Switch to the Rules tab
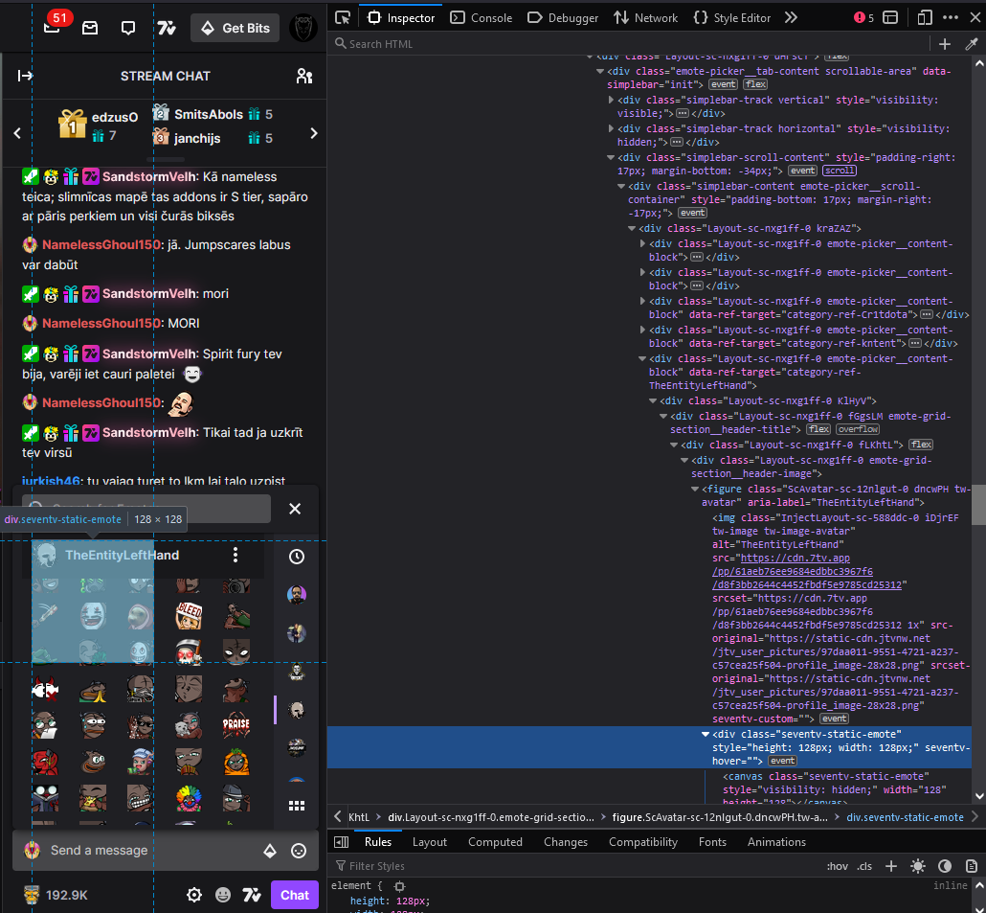986x913 pixels. (x=378, y=842)
